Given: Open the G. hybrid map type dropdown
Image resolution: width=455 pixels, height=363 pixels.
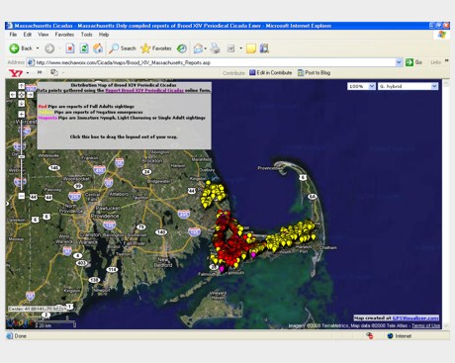Looking at the screenshot, I should [408, 86].
